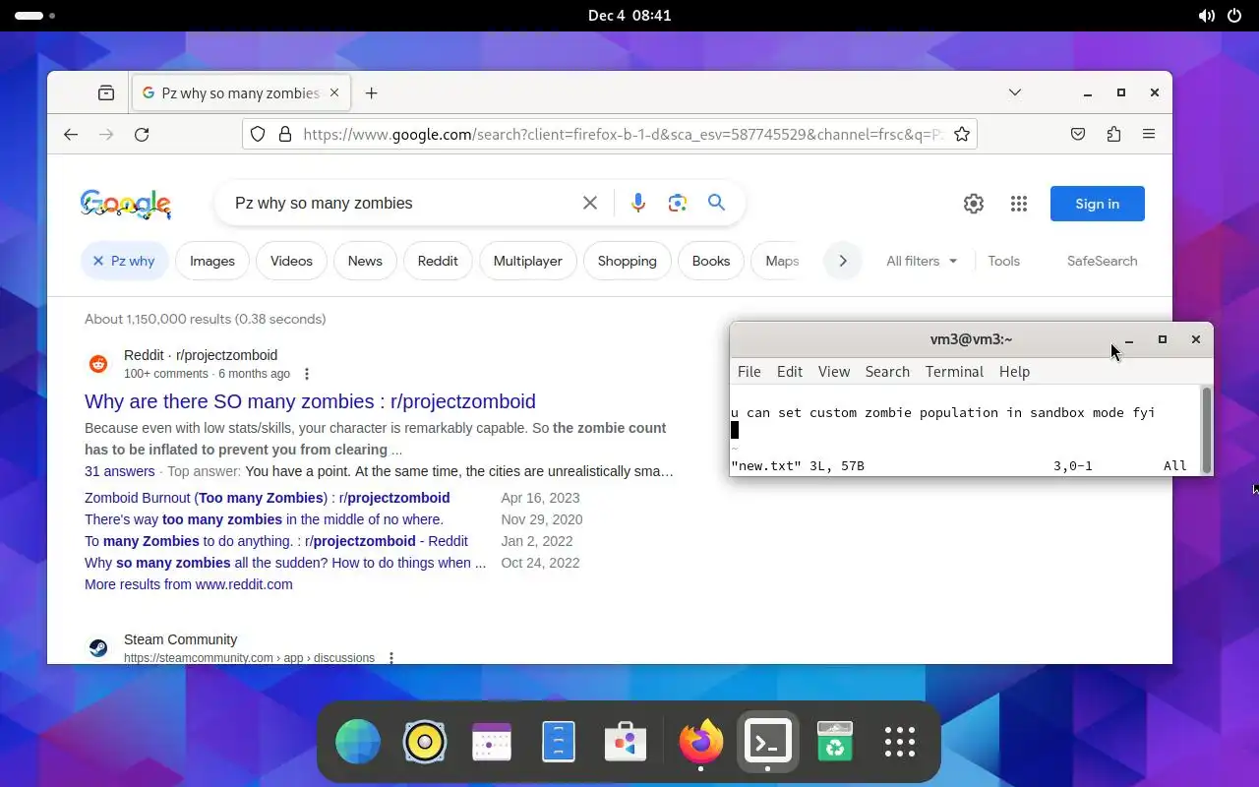Open the Firefox hamburger menu
Viewport: 1259px width, 787px height.
coord(1149,135)
